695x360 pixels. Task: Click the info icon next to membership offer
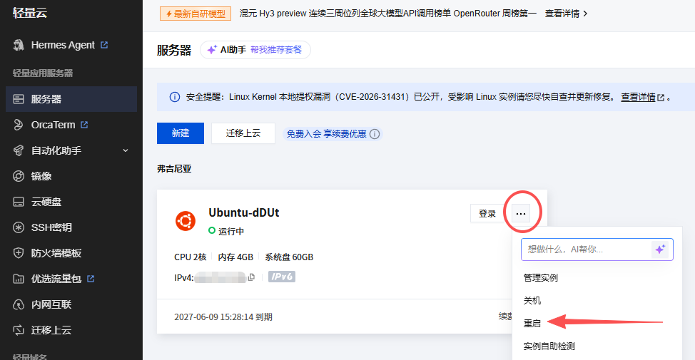coord(375,134)
